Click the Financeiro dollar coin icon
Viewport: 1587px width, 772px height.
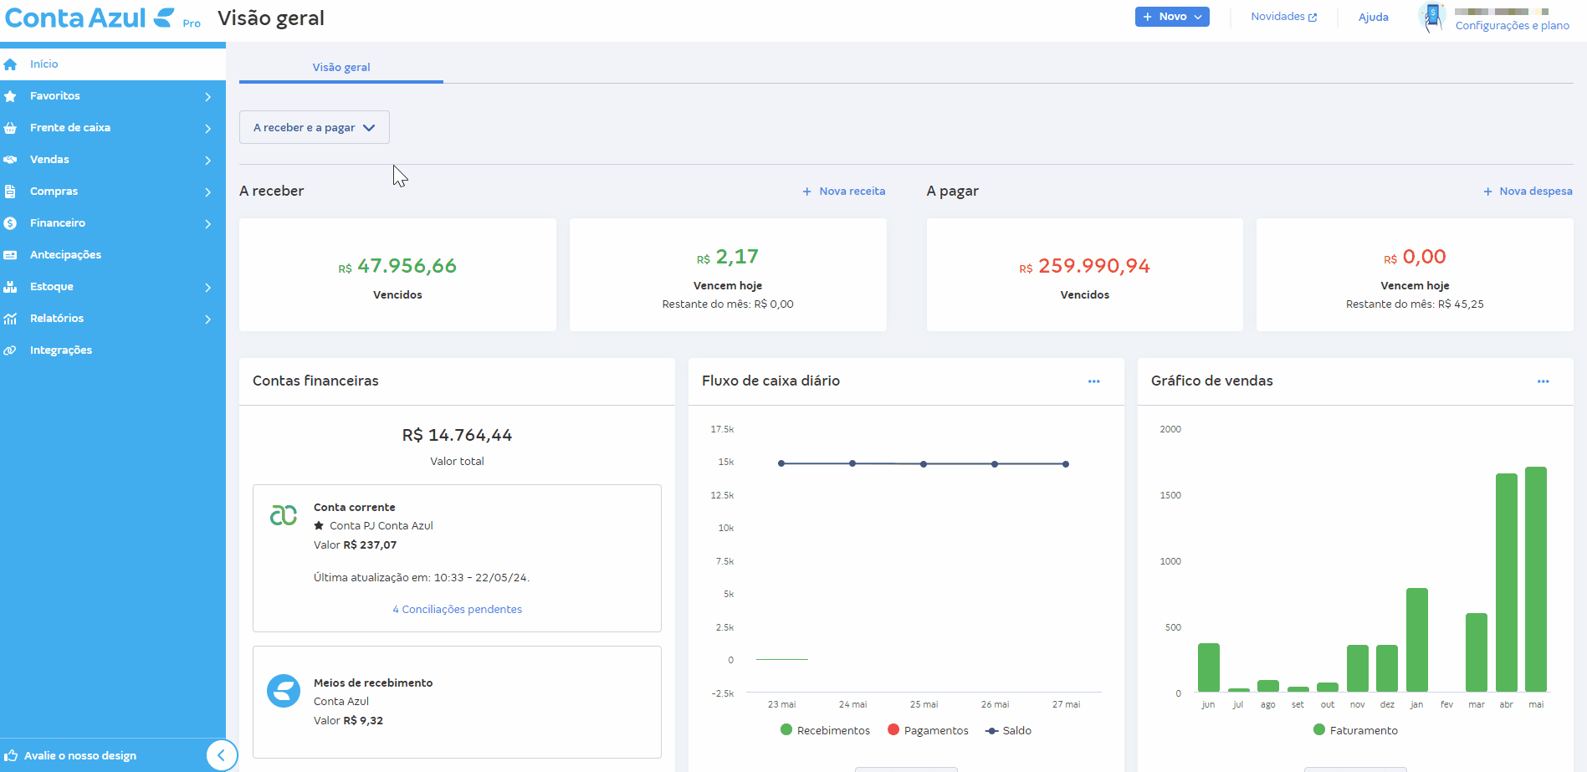coord(10,223)
